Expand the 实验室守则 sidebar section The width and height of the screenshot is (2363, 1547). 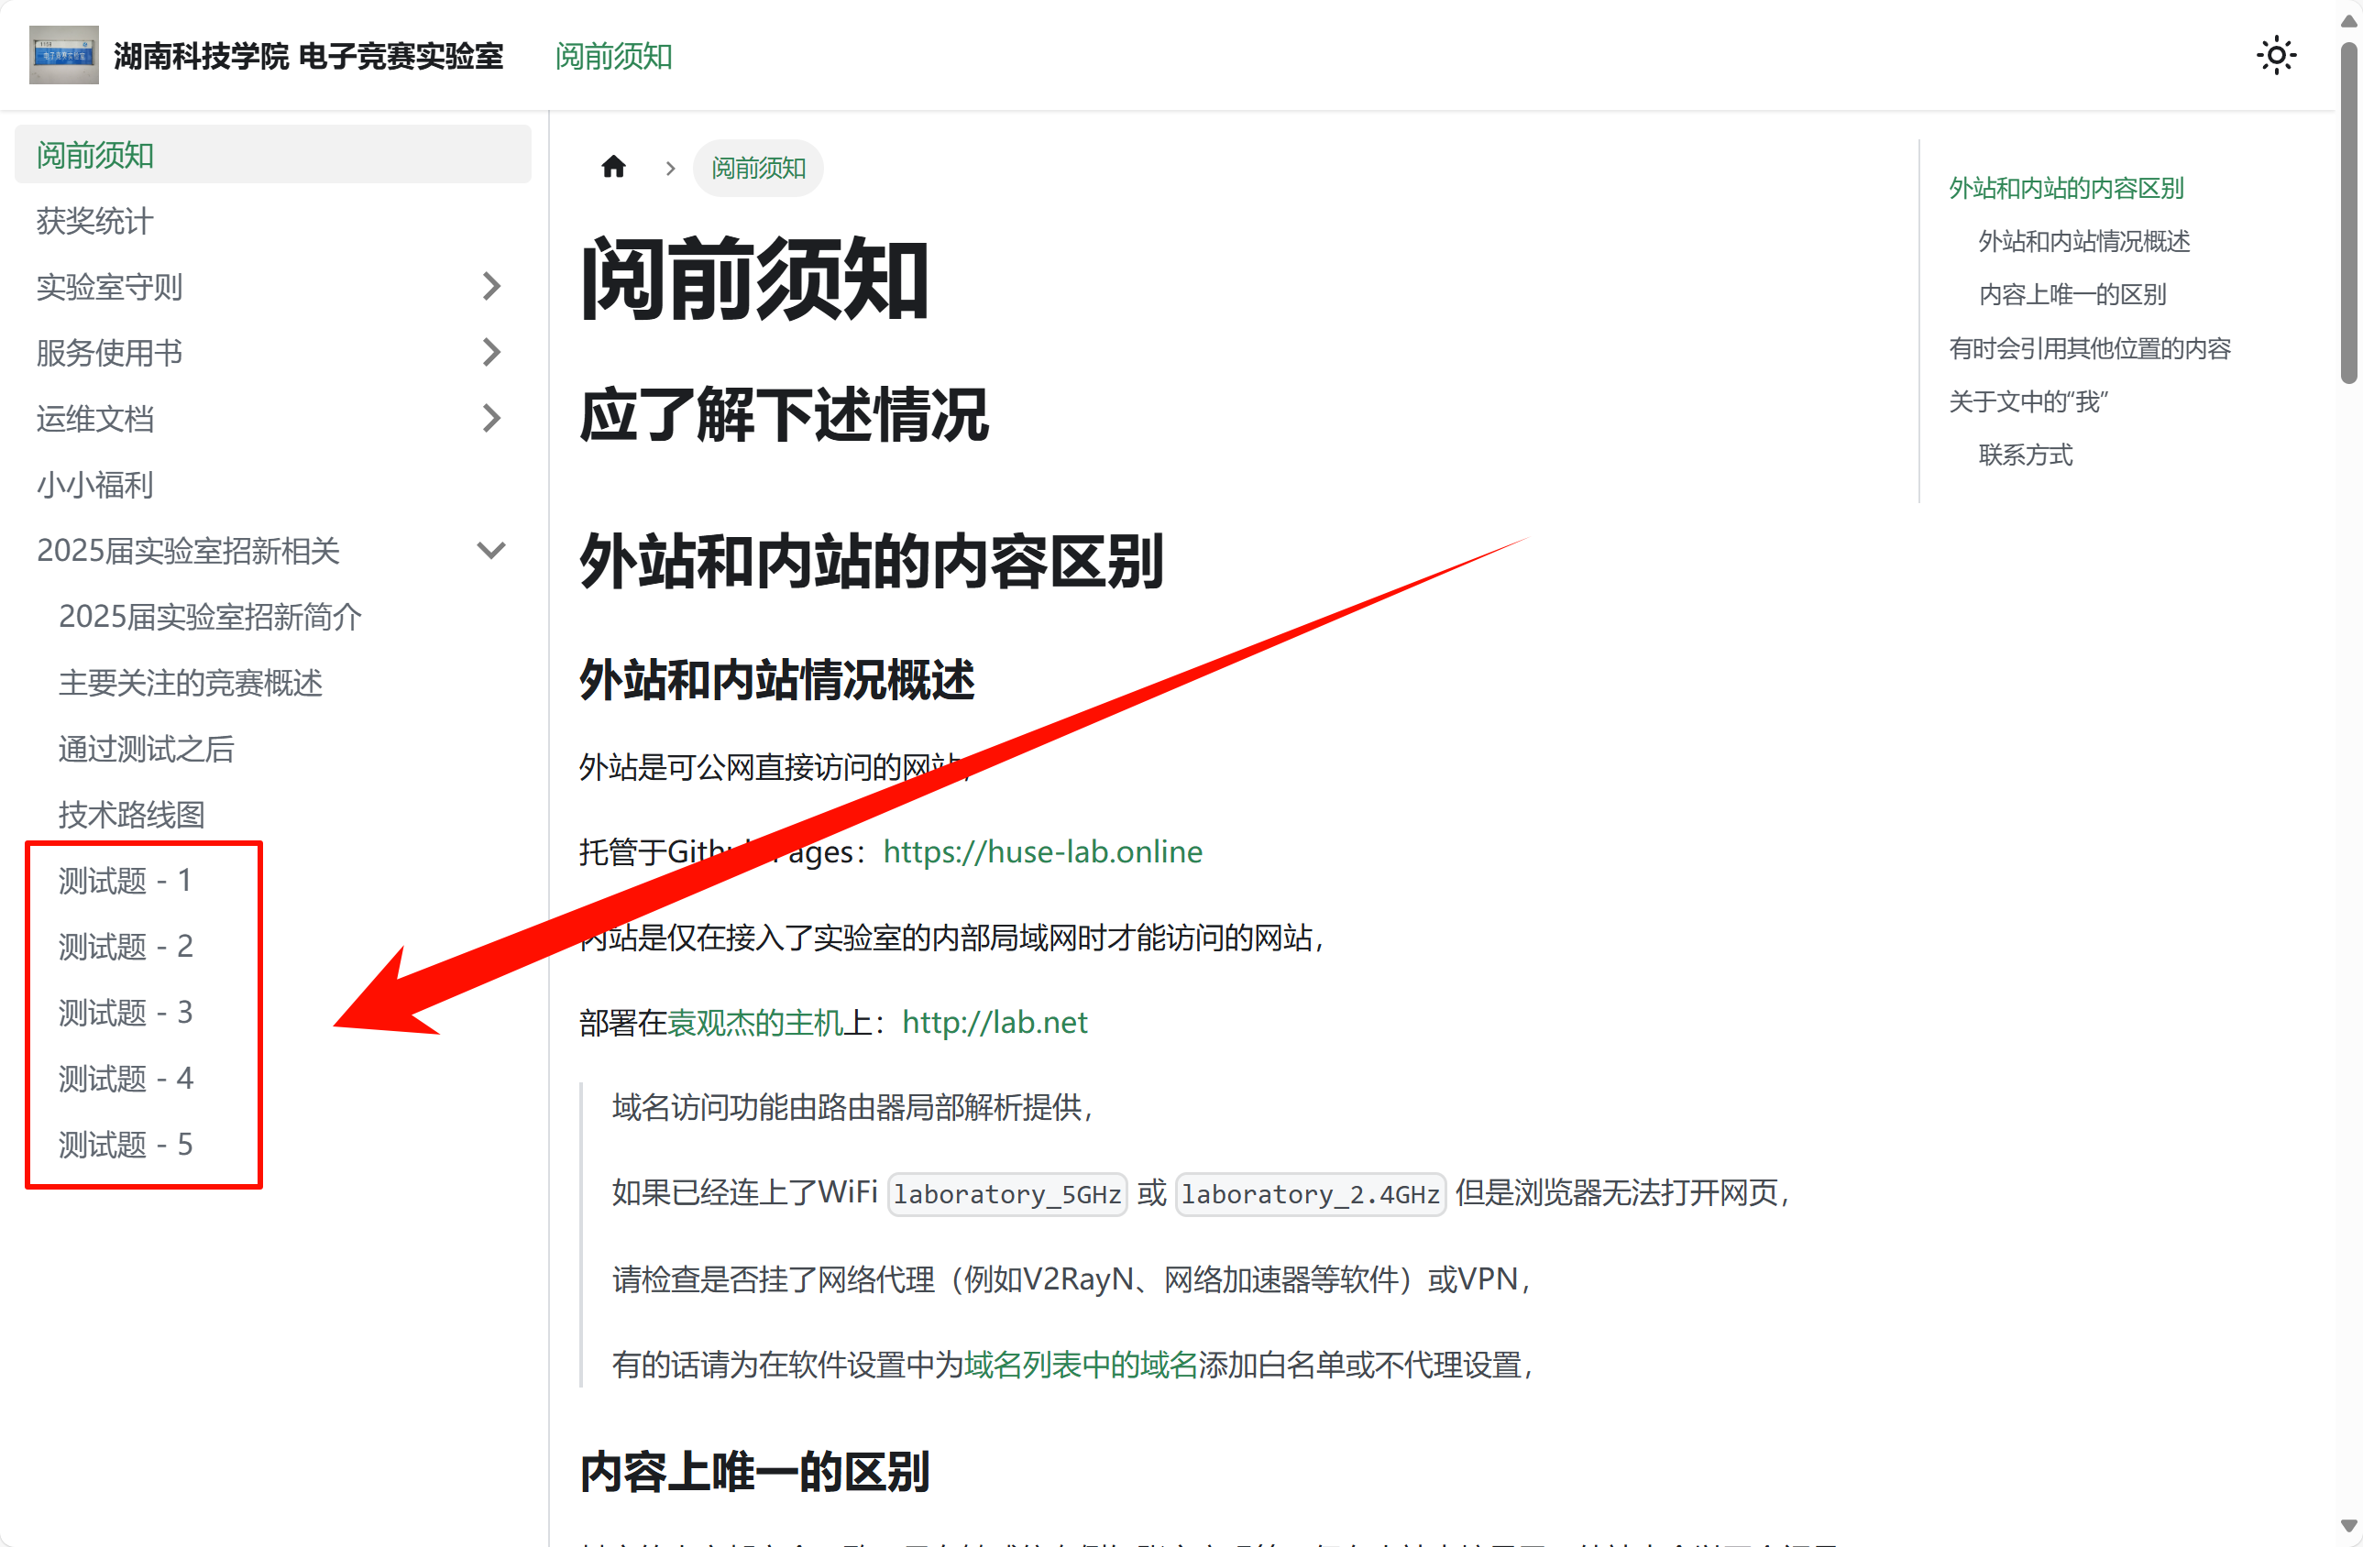(490, 287)
